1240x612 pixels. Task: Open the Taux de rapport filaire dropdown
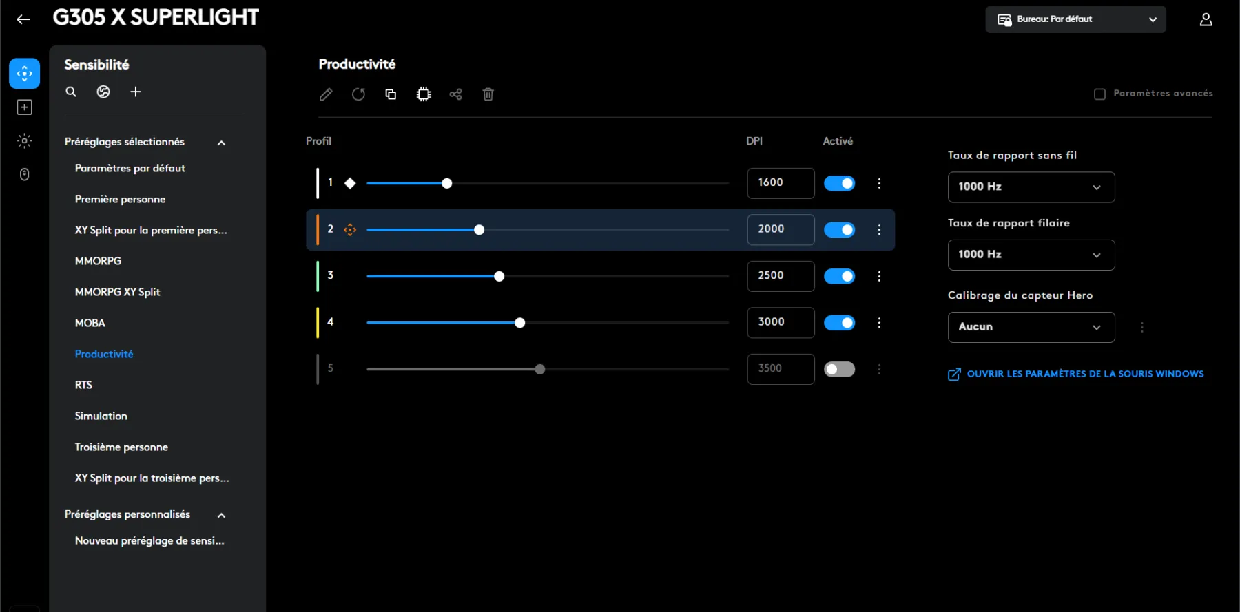pyautogui.click(x=1031, y=255)
